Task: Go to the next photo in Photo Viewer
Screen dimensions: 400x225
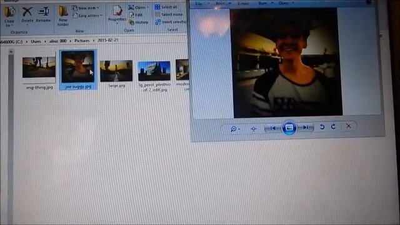Action: pyautogui.click(x=306, y=127)
